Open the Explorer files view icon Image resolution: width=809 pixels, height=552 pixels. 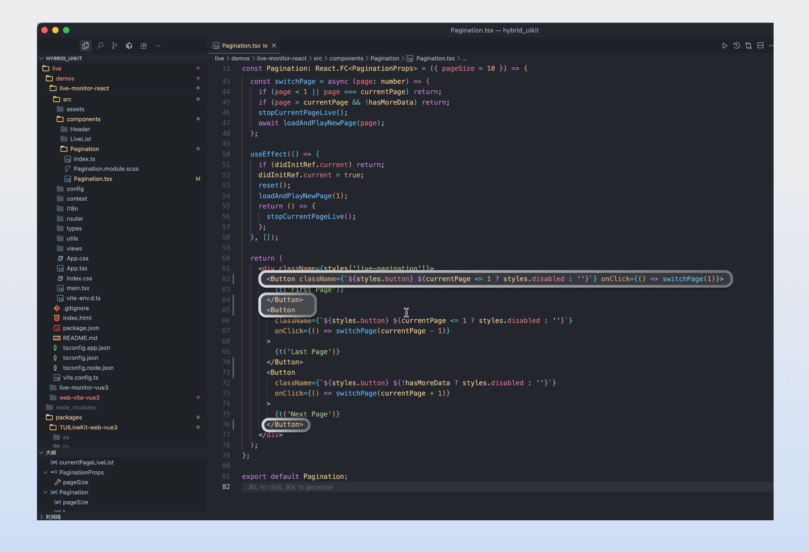85,46
